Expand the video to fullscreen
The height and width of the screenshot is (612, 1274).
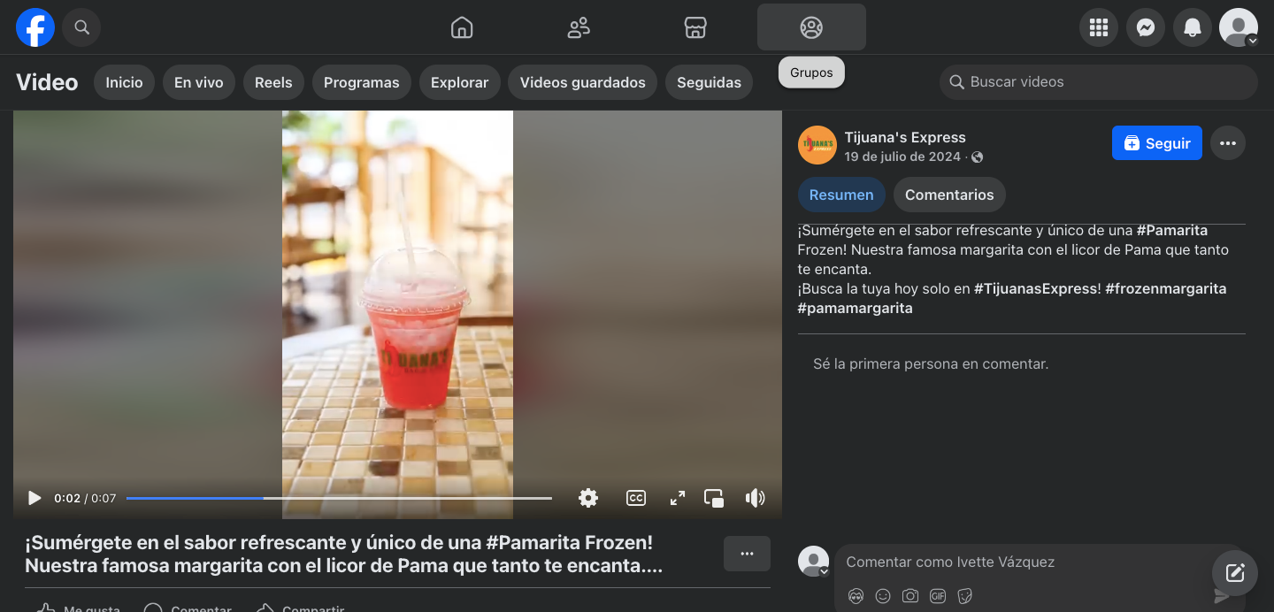pos(678,498)
